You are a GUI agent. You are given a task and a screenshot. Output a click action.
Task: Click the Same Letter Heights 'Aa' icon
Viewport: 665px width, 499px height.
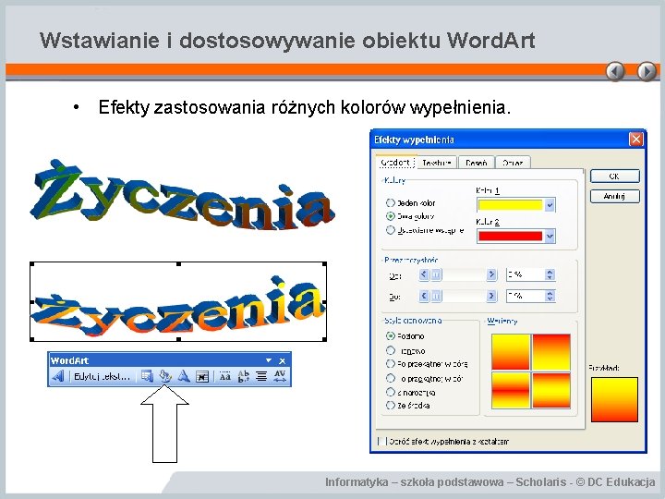point(224,376)
